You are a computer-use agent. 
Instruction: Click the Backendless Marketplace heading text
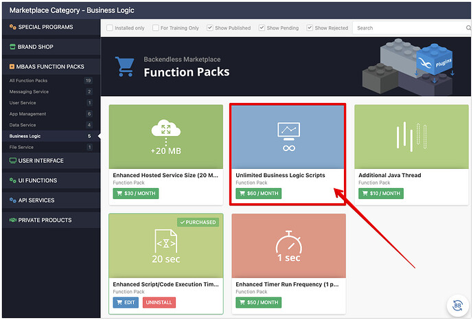[x=182, y=60]
